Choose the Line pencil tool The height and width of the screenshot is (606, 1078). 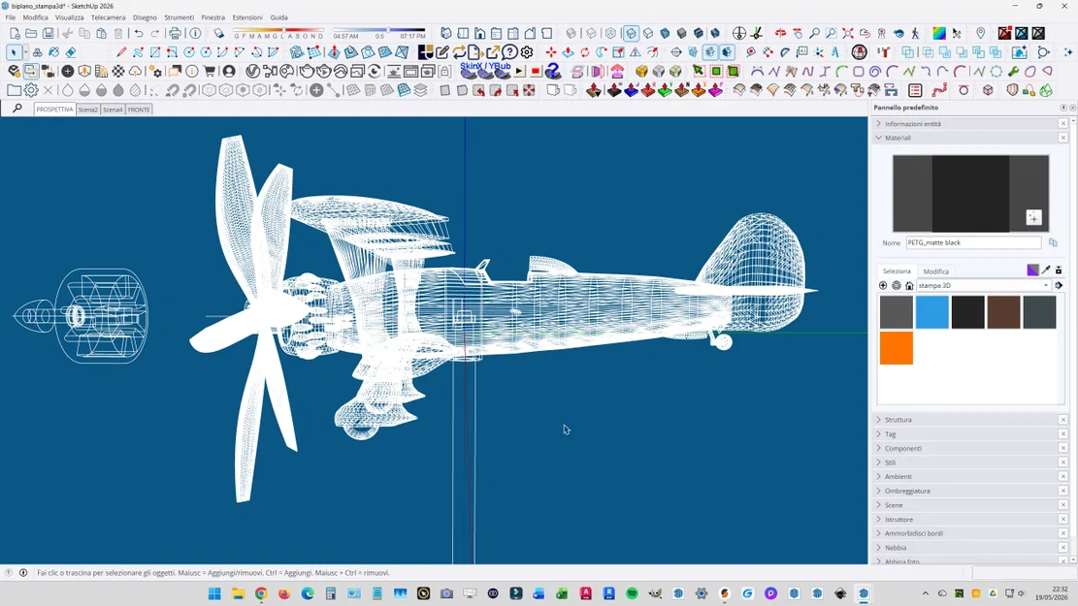pyautogui.click(x=121, y=52)
